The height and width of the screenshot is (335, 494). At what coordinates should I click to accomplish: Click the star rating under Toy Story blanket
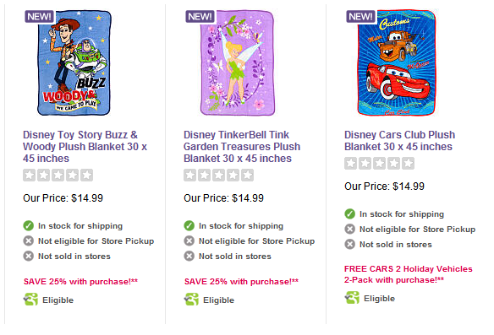tap(58, 175)
